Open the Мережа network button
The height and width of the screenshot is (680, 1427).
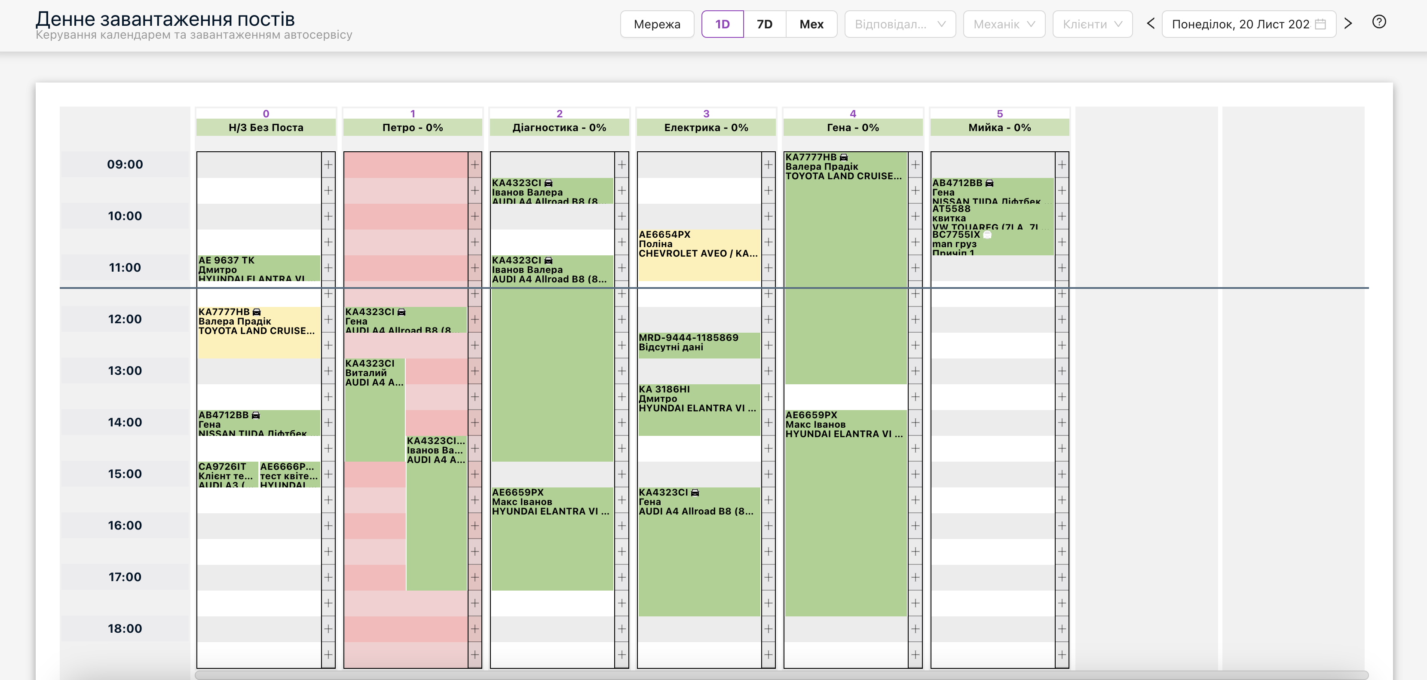pyautogui.click(x=657, y=25)
